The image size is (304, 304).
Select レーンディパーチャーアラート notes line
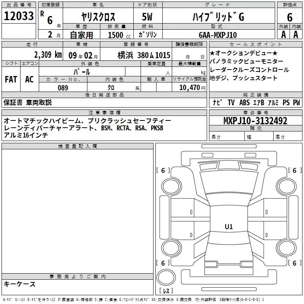click(83, 128)
